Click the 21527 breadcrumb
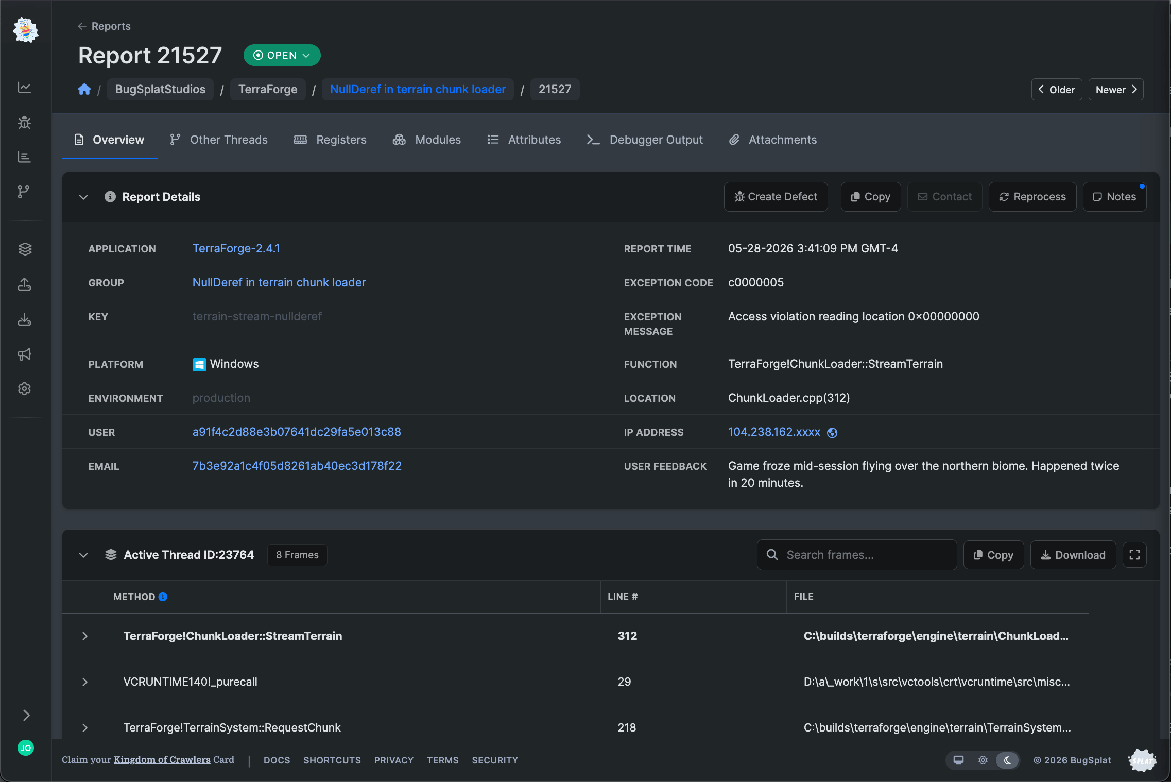The width and height of the screenshot is (1171, 782). 555,89
